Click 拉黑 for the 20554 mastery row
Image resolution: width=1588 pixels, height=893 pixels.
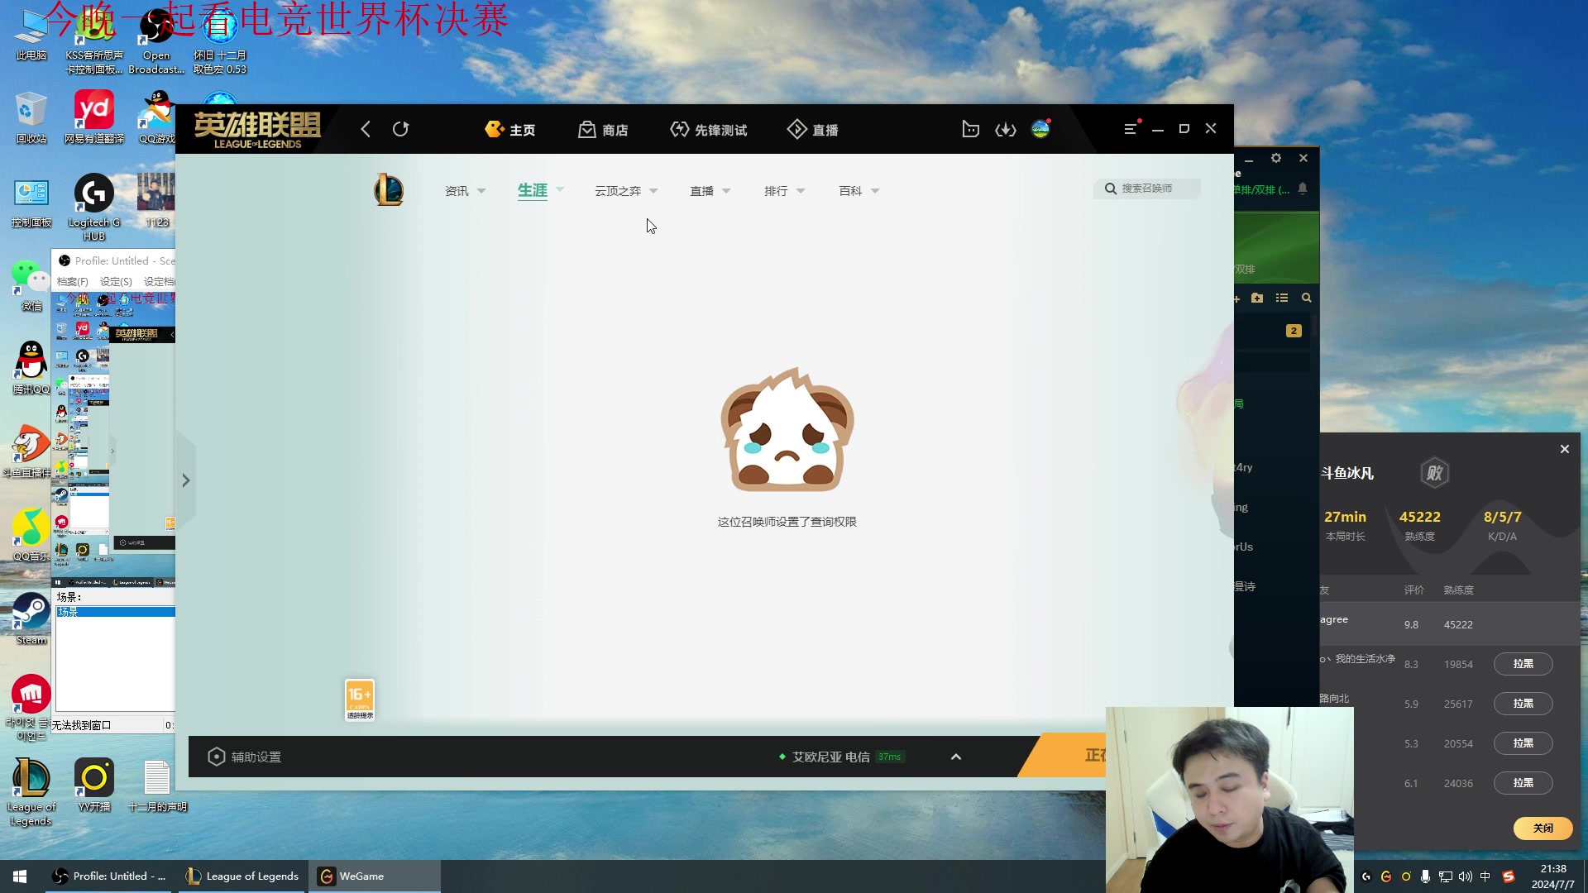pos(1523,743)
